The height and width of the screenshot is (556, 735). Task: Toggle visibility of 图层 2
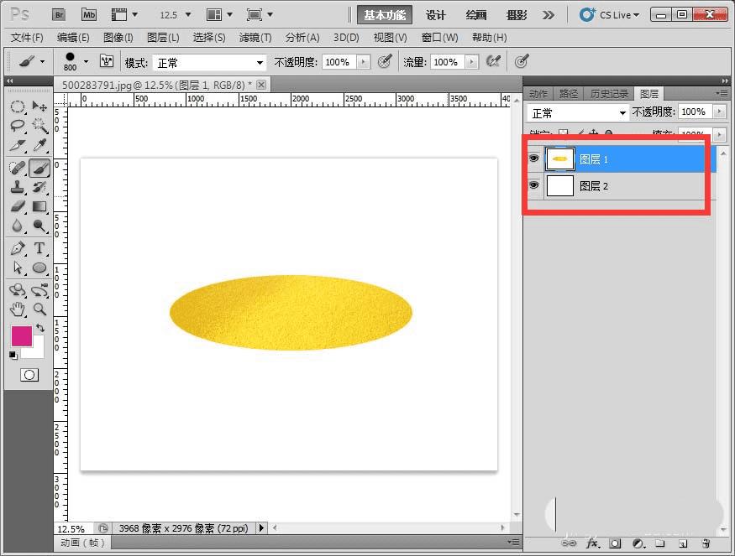pyautogui.click(x=533, y=185)
